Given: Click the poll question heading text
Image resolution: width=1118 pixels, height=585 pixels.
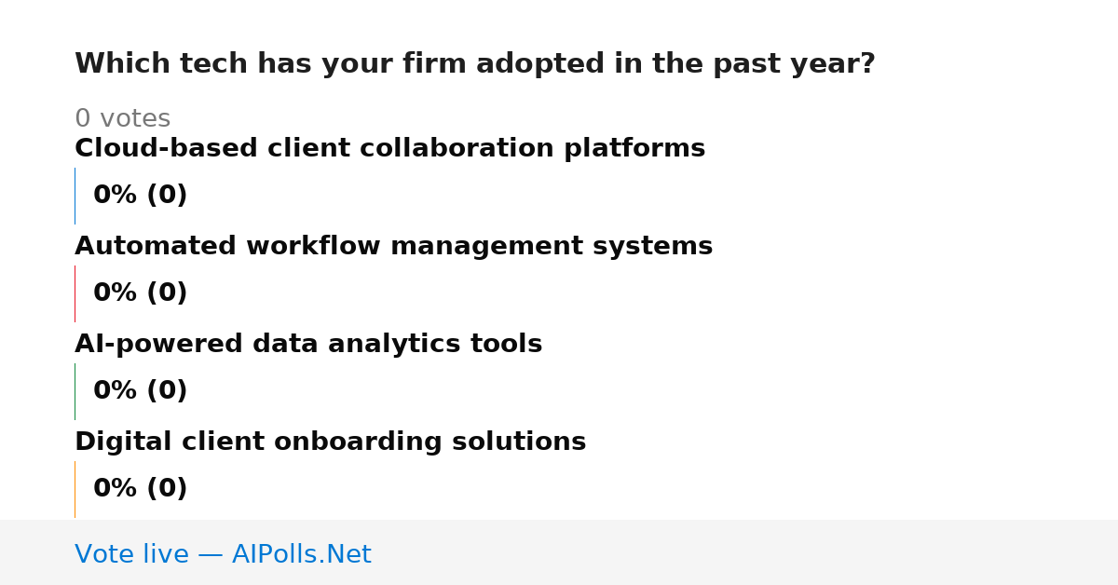Looking at the screenshot, I should pos(475,64).
